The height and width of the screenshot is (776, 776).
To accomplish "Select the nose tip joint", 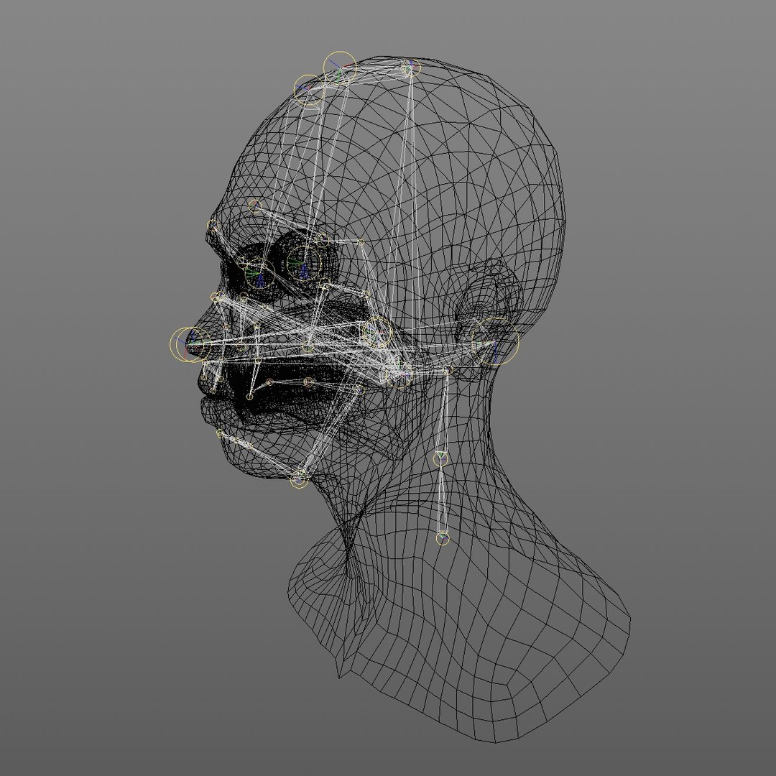I will 190,344.
